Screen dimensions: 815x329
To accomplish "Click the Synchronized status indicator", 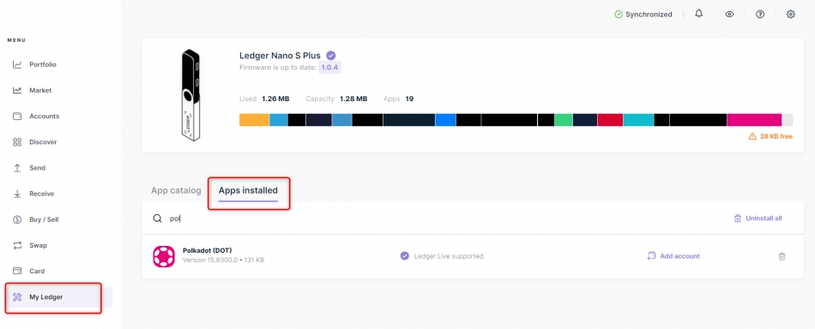I will [x=643, y=15].
